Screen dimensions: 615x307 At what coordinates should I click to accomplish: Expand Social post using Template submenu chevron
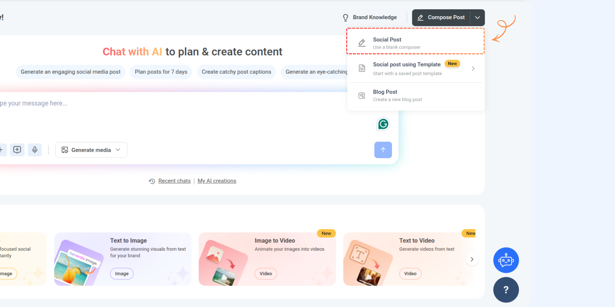coord(473,69)
